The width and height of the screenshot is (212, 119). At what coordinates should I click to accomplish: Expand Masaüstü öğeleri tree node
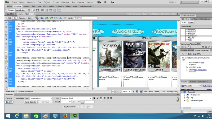(x=184, y=100)
